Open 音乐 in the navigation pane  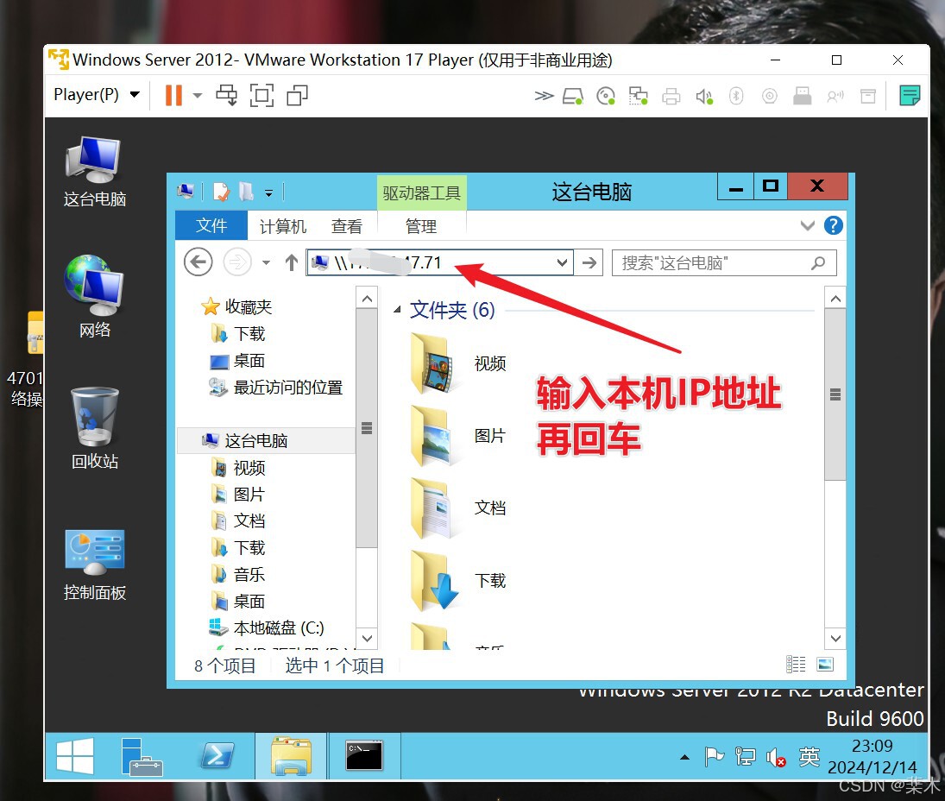pos(238,574)
